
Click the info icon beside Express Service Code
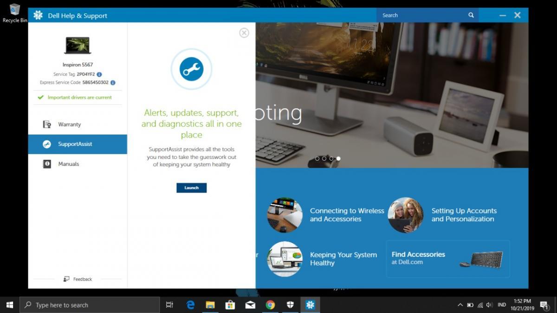(113, 83)
